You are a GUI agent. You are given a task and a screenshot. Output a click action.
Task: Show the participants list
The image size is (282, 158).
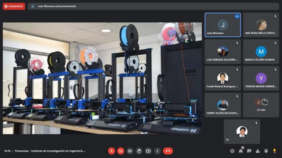tap(241, 151)
